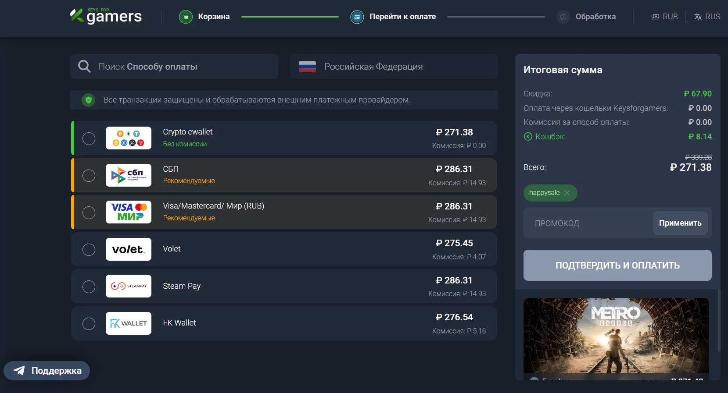Image resolution: width=728 pixels, height=393 pixels.
Task: Click the ₽ 276.54 FK Wallet price
Action: click(454, 317)
